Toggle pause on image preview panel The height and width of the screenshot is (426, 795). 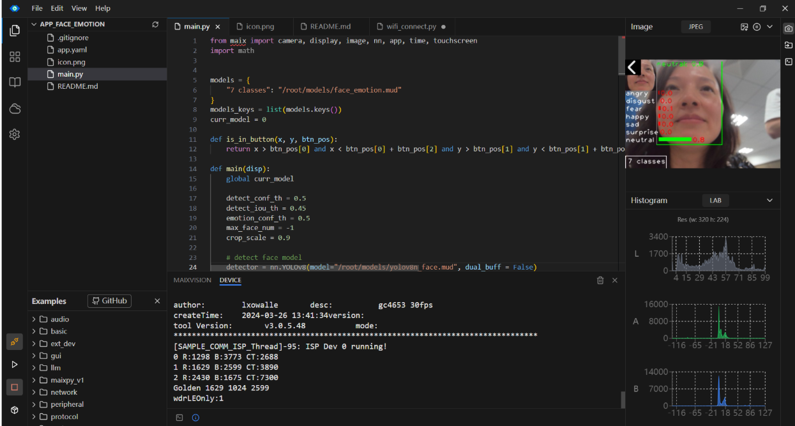[x=757, y=27]
